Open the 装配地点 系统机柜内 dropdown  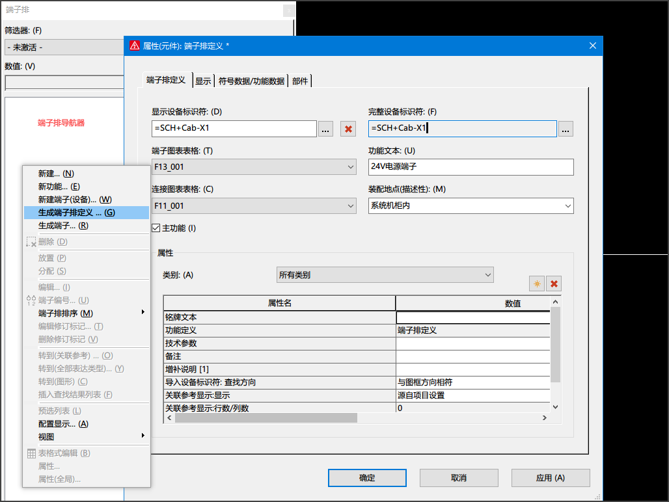tap(568, 206)
